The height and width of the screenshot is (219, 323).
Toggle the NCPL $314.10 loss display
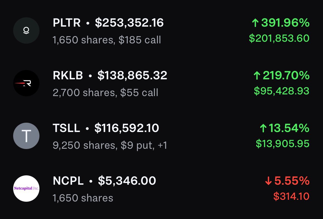point(291,196)
